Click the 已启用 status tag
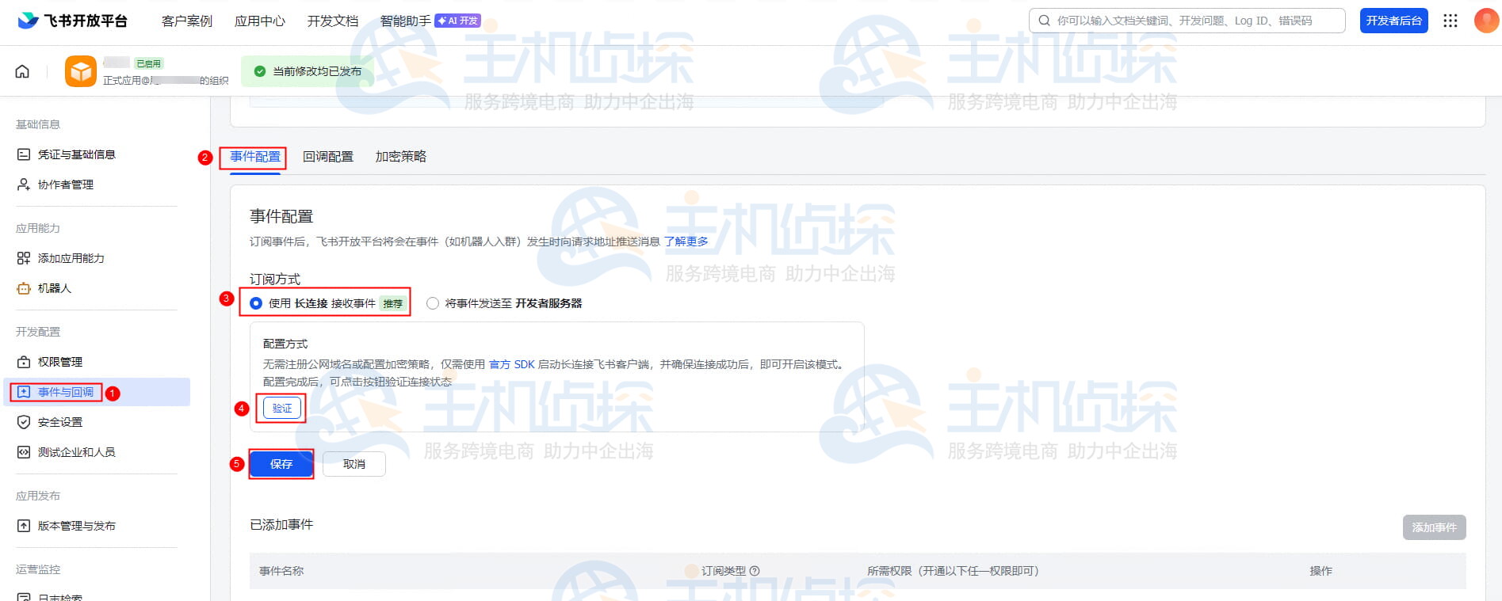This screenshot has width=1502, height=601. pyautogui.click(x=148, y=63)
